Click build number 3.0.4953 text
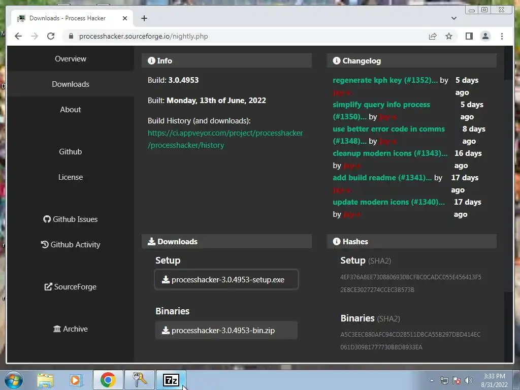The image size is (520, 390). coord(183,80)
